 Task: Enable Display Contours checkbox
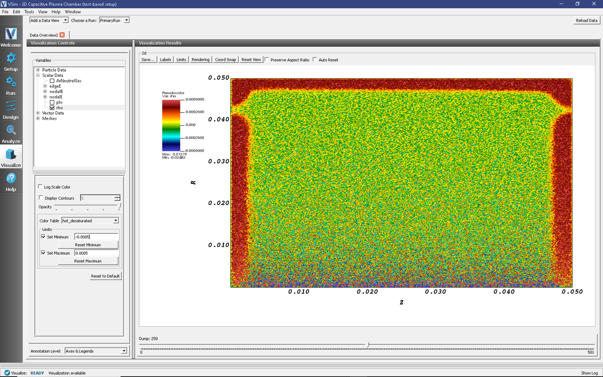pyautogui.click(x=41, y=198)
